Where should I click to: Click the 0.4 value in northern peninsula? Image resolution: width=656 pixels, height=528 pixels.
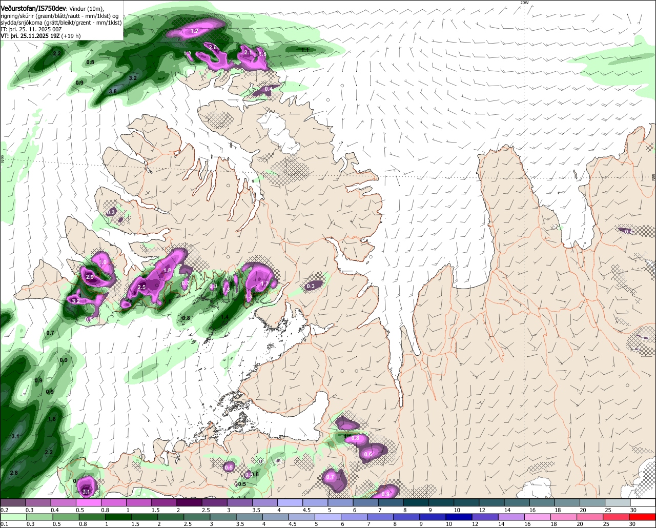pyautogui.click(x=268, y=89)
